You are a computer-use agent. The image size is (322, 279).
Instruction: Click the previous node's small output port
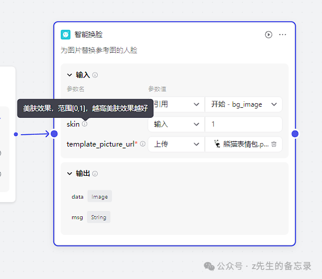click(16, 134)
